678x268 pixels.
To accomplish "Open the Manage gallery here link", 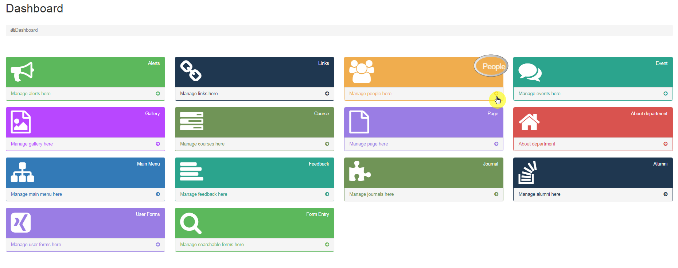I will point(32,144).
